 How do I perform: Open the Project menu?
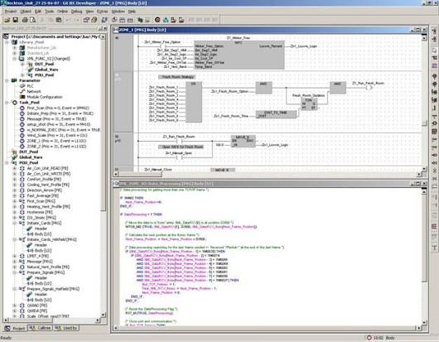coord(11,12)
